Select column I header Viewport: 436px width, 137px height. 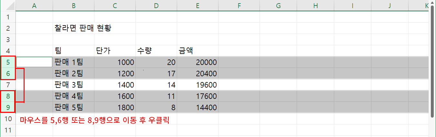[x=353, y=5]
